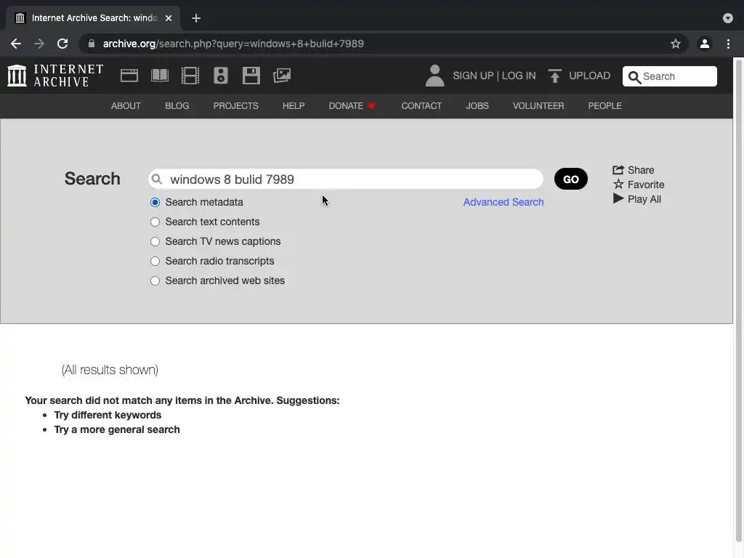Screen dimensions: 744x558
Task: Open the Chrome three-dot menu
Action: coord(728,44)
